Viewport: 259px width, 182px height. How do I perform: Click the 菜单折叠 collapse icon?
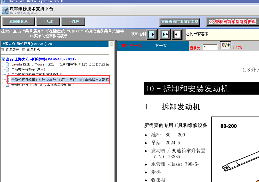24,50
